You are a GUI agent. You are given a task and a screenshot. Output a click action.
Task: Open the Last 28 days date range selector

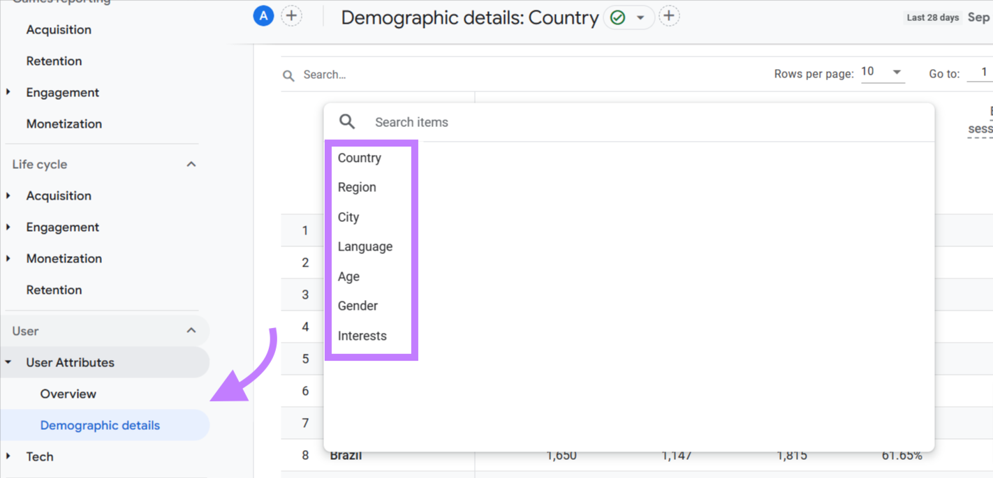[932, 17]
